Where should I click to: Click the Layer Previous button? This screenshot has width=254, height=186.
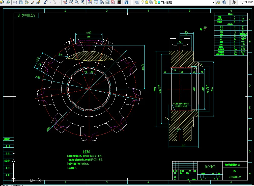click(224, 2)
